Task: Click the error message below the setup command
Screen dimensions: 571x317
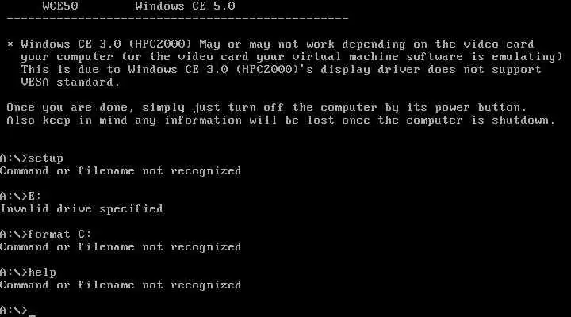Action: pos(121,170)
